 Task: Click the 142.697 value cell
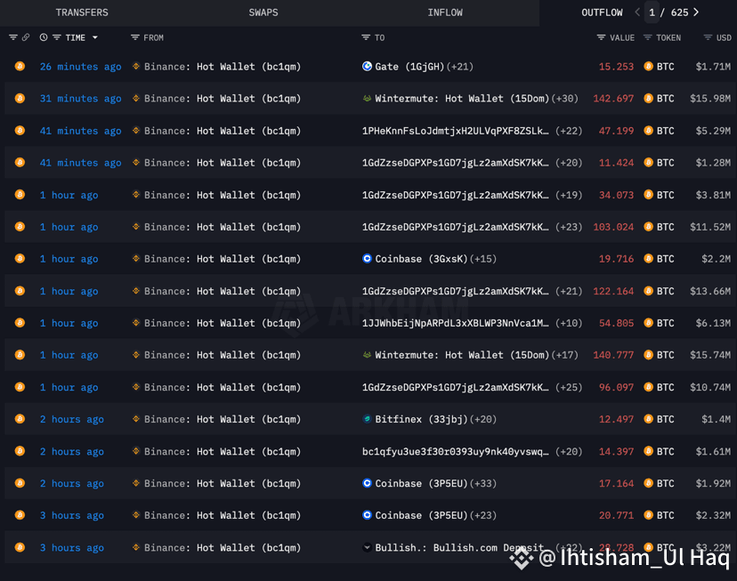[x=613, y=99]
